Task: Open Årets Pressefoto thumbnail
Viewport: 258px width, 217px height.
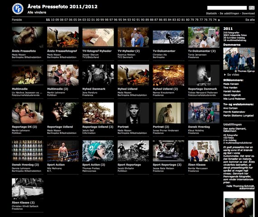Action: tap(28, 37)
